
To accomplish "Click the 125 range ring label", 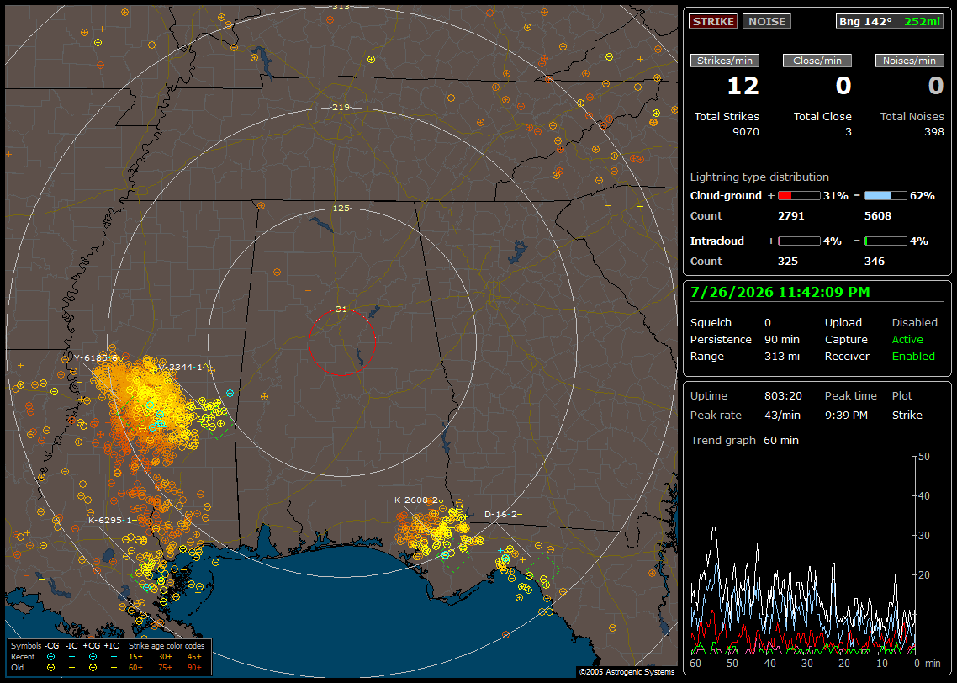I will click(341, 209).
